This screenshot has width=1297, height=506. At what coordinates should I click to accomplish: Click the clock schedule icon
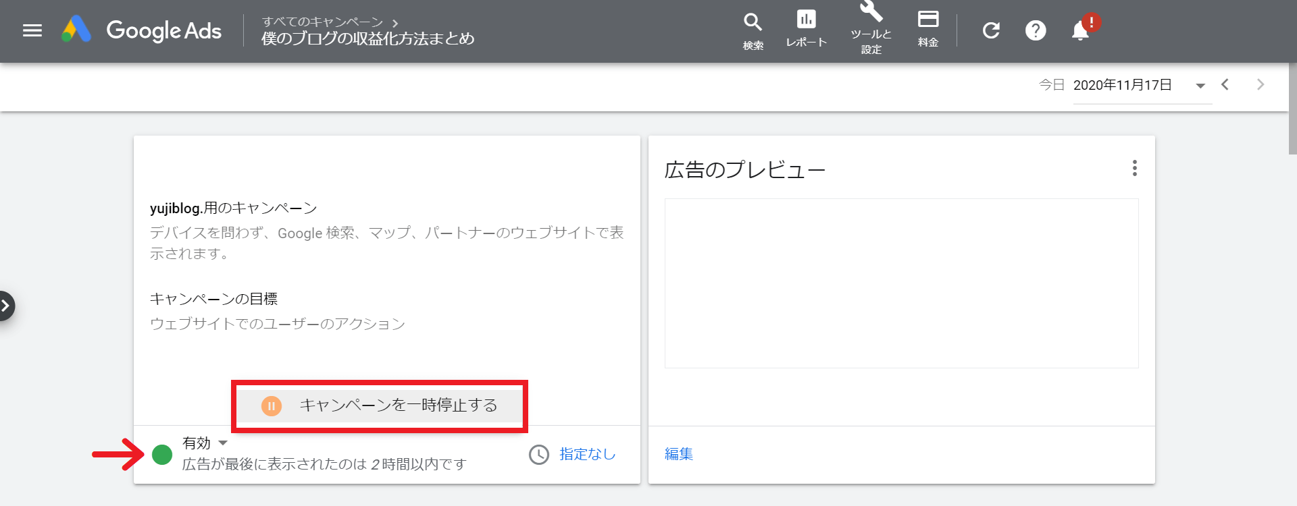(538, 455)
